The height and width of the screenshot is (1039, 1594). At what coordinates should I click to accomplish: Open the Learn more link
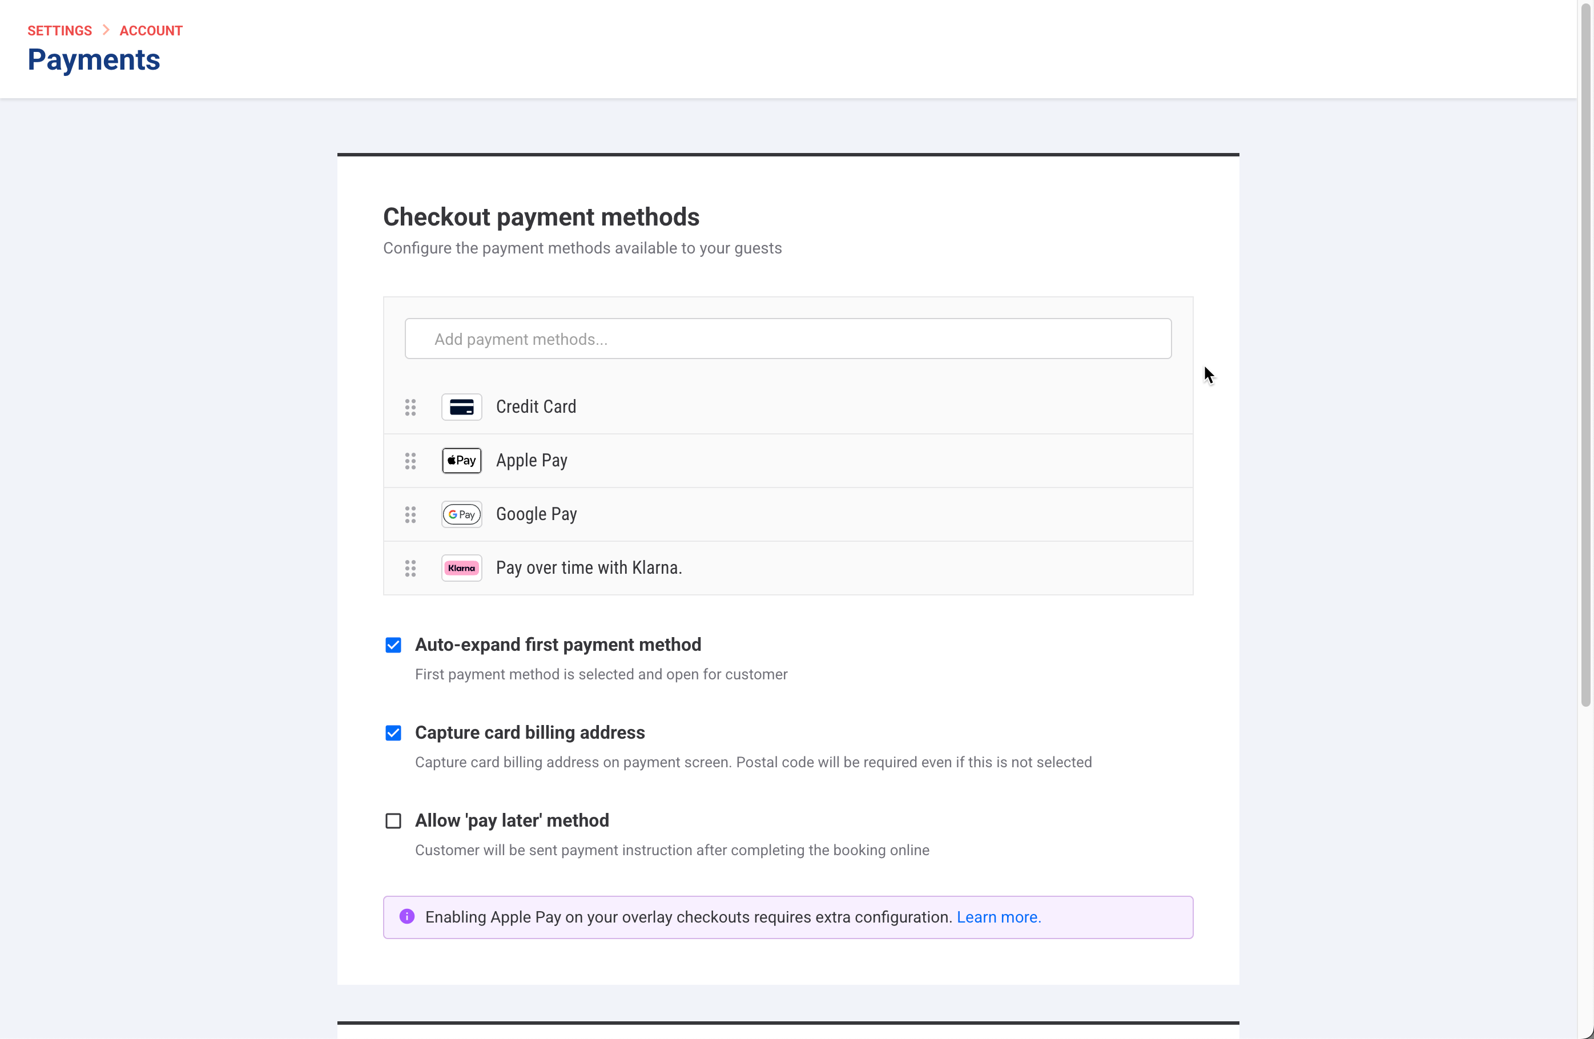(x=999, y=917)
